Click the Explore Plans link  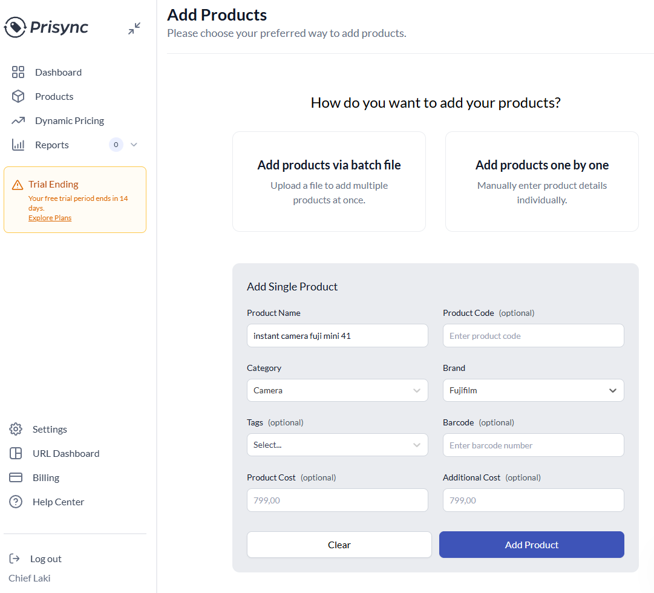[50, 217]
